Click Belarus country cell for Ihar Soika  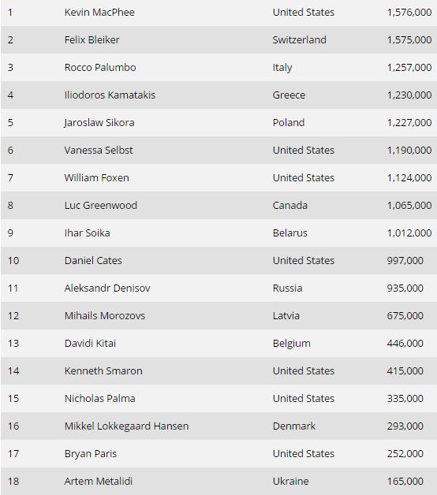coord(289,233)
